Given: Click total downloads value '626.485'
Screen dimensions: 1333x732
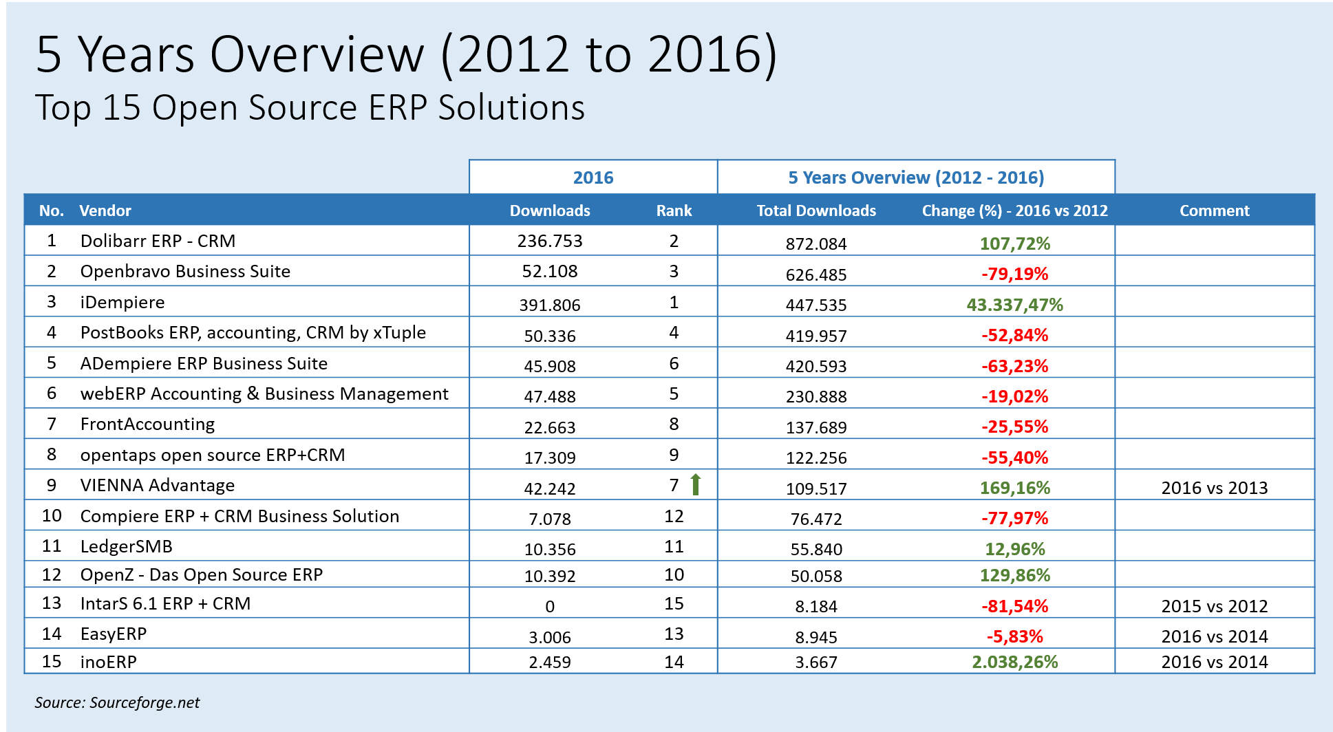Looking at the screenshot, I should pyautogui.click(x=816, y=274).
